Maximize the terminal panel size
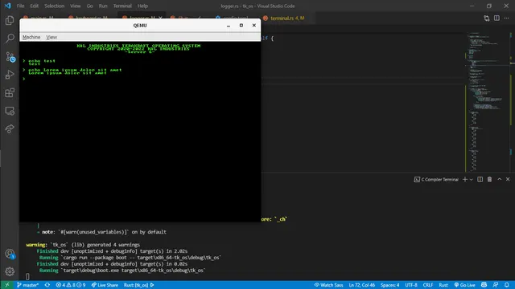This screenshot has height=289, width=515. pyautogui.click(x=499, y=179)
